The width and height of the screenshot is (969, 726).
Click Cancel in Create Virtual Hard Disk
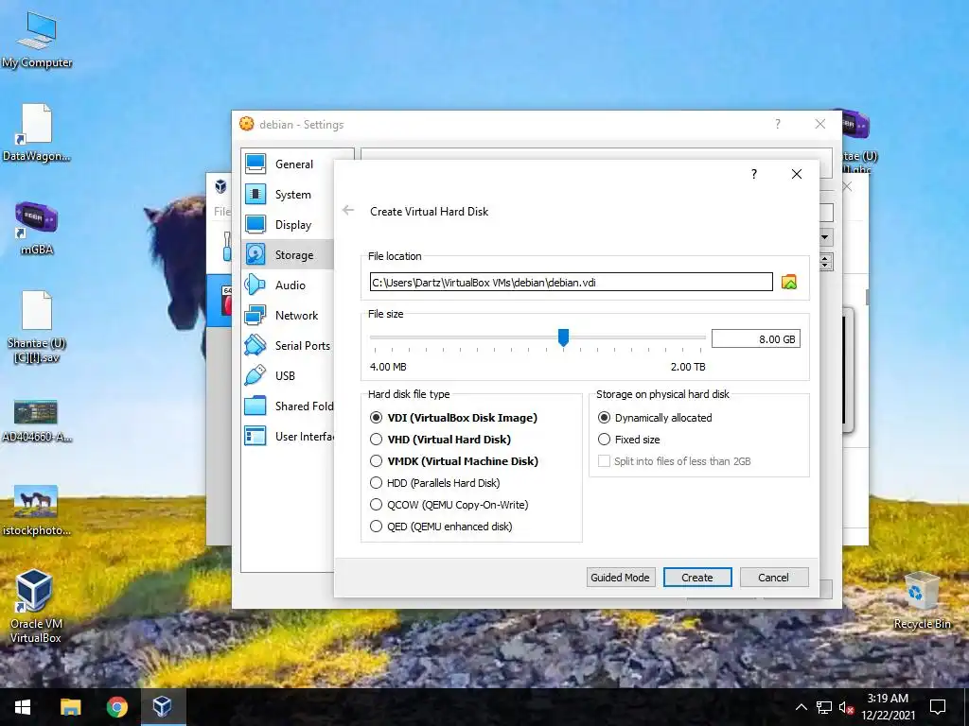774,578
